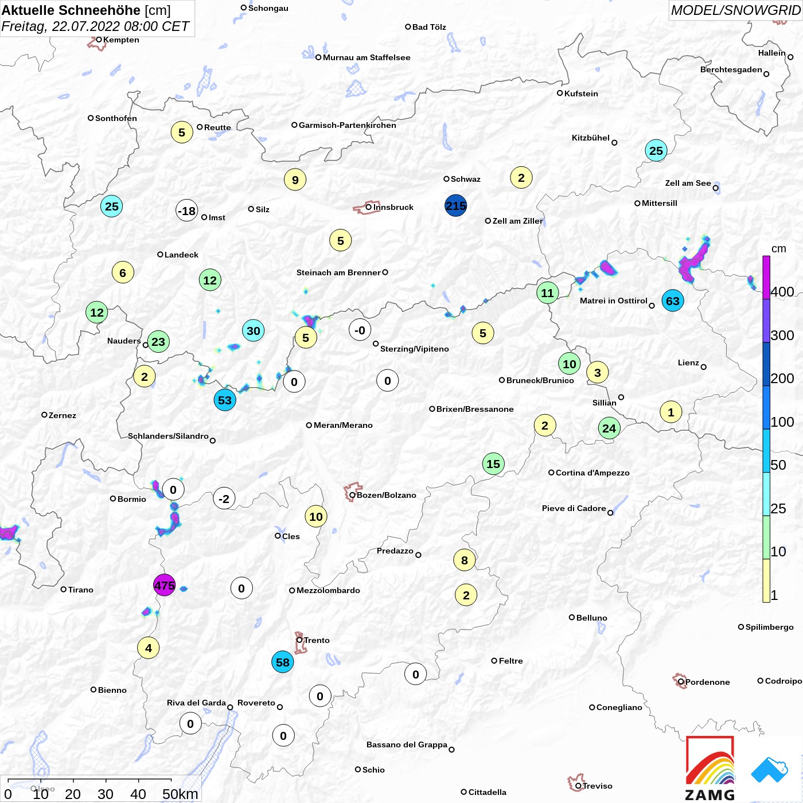
Task: Click the 53 cm station marker
Action: pyautogui.click(x=225, y=400)
